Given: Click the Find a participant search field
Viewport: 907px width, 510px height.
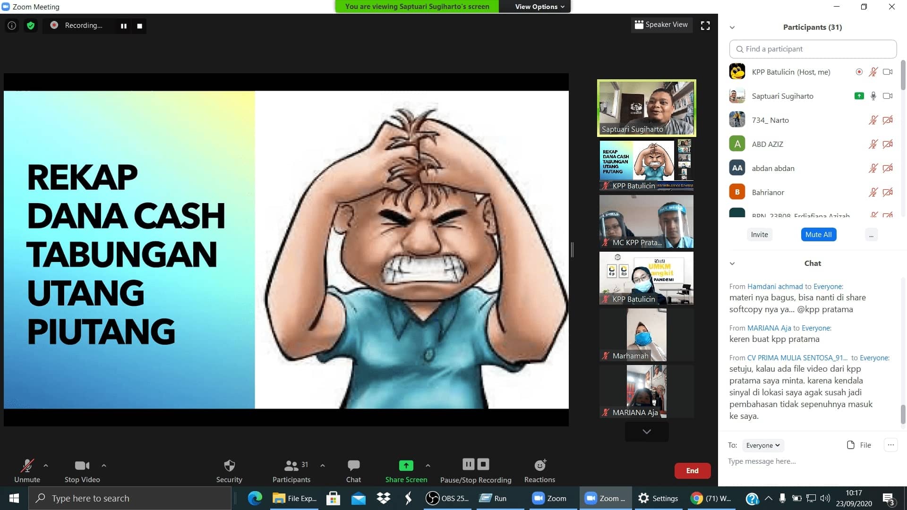Looking at the screenshot, I should pyautogui.click(x=813, y=49).
